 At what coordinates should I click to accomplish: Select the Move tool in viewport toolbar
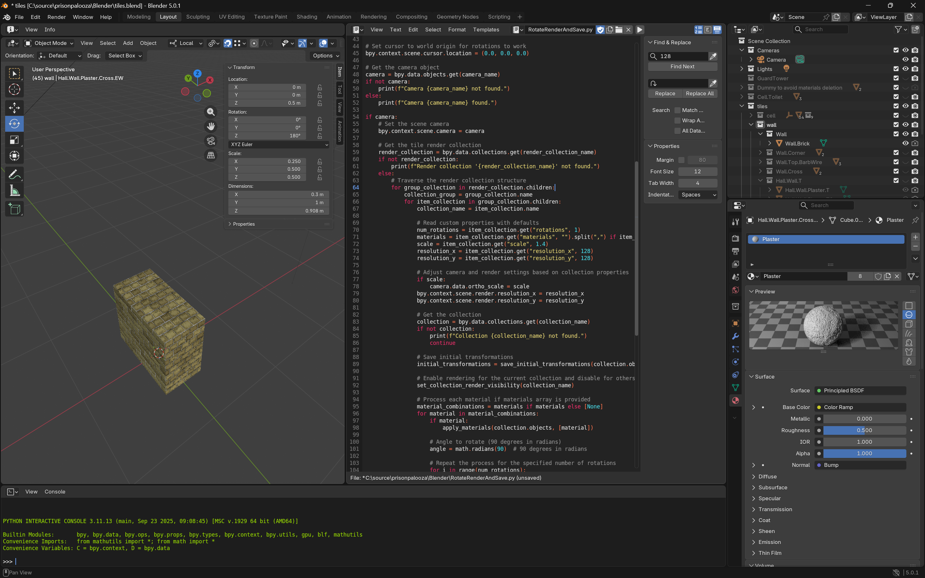tap(14, 108)
